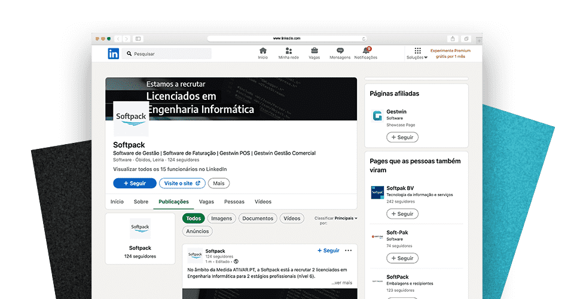
Task: Click the Visite o site button
Action: (182, 184)
